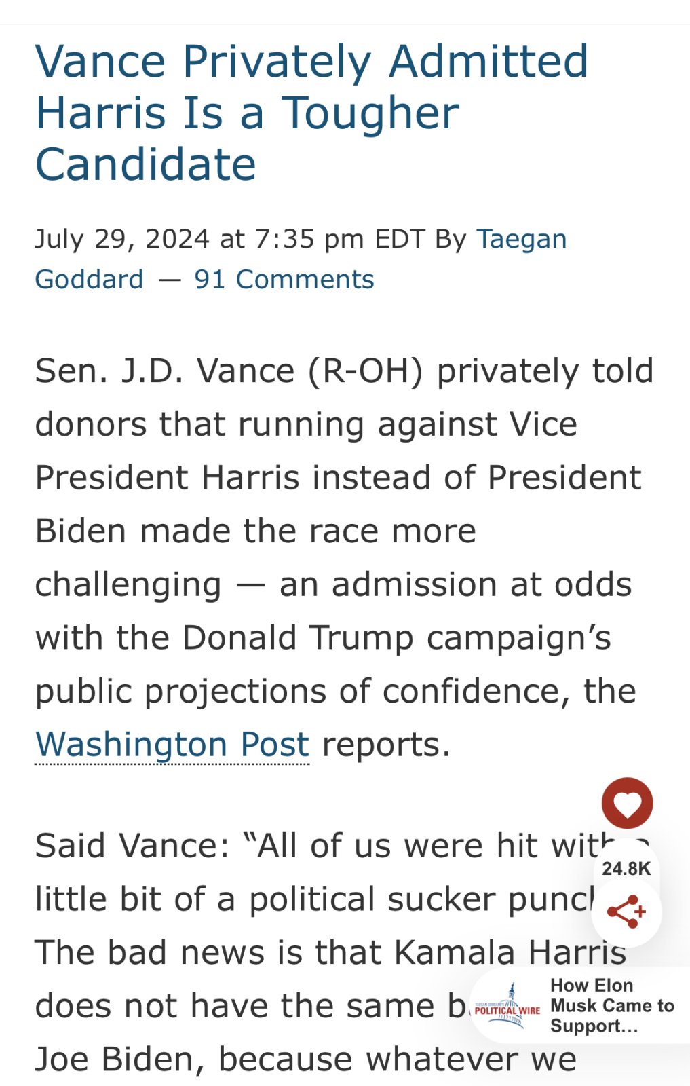
Task: View the 91 Comments section
Action: click(284, 280)
